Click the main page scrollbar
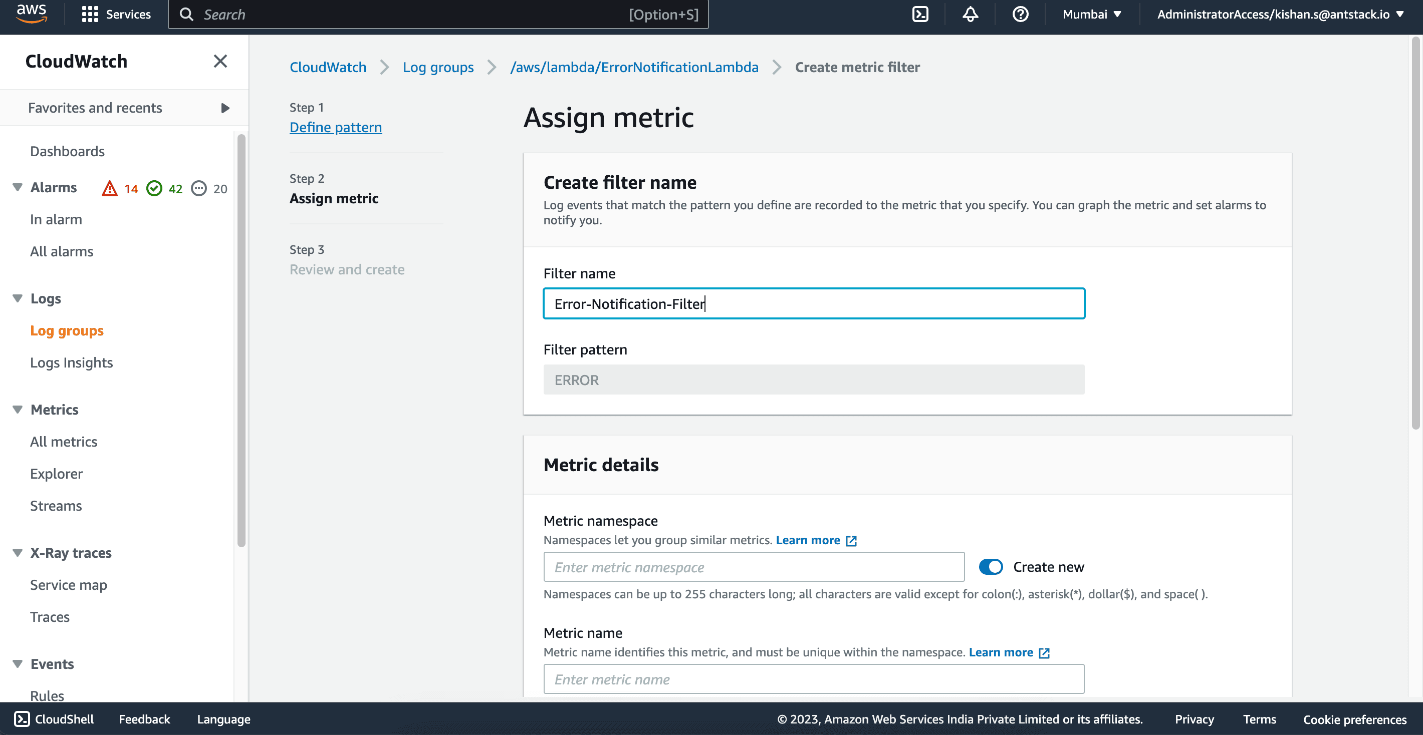This screenshot has width=1423, height=735. click(x=1415, y=233)
